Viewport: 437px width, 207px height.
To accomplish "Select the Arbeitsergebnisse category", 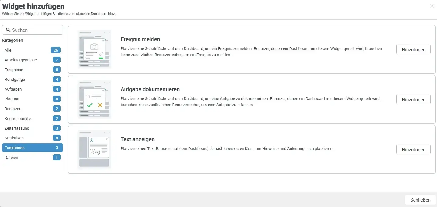I will point(20,60).
